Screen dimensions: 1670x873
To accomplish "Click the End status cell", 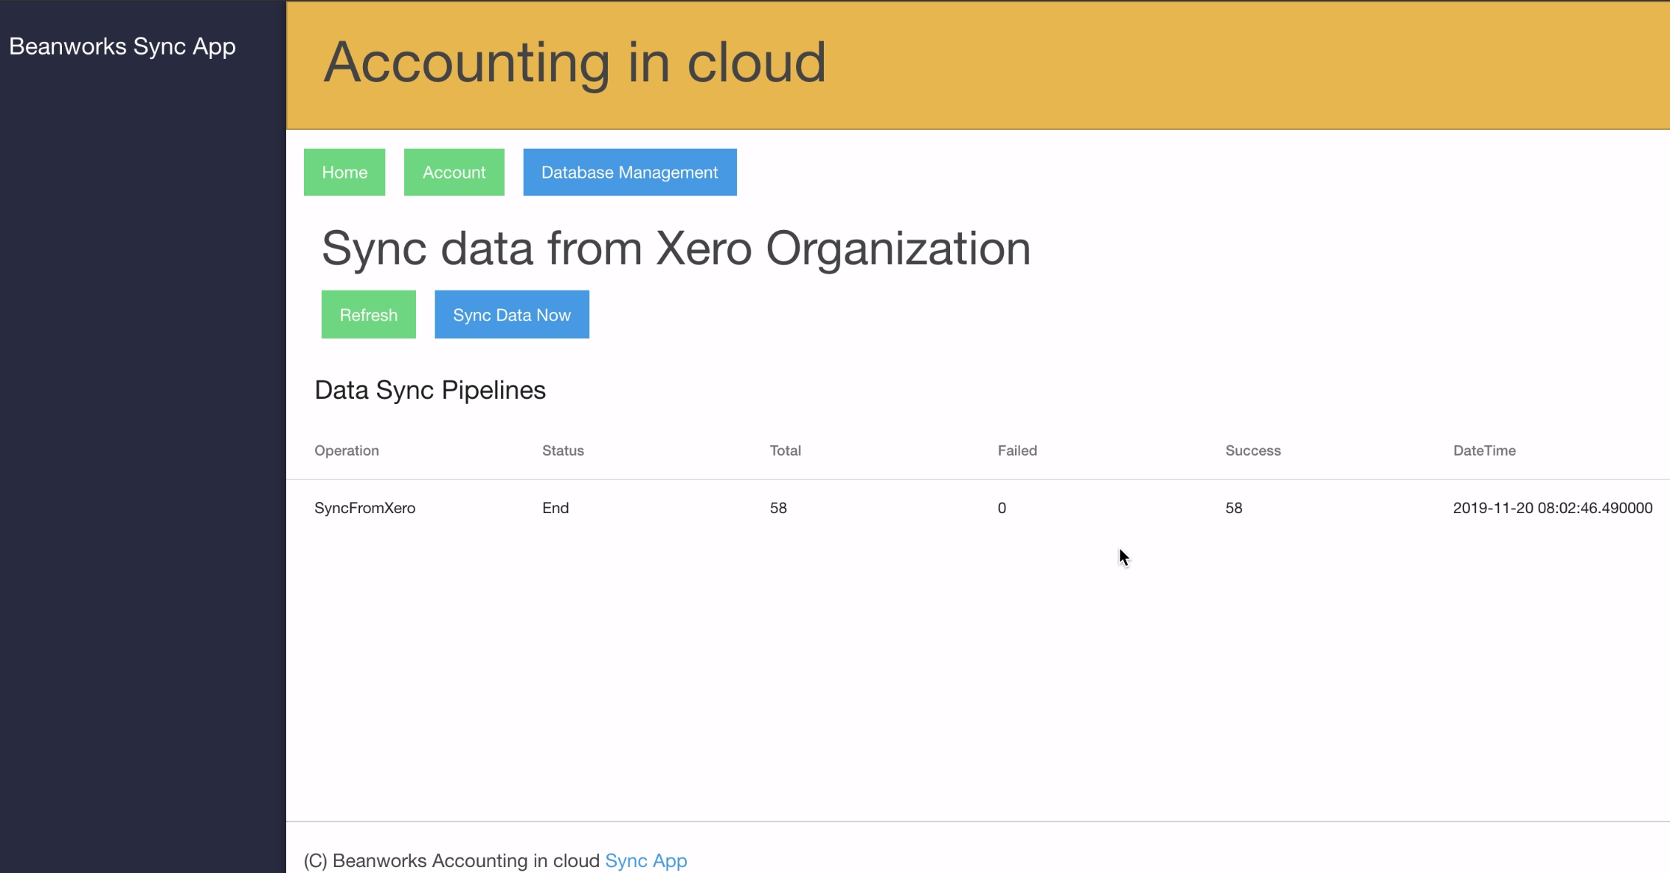I will (555, 507).
